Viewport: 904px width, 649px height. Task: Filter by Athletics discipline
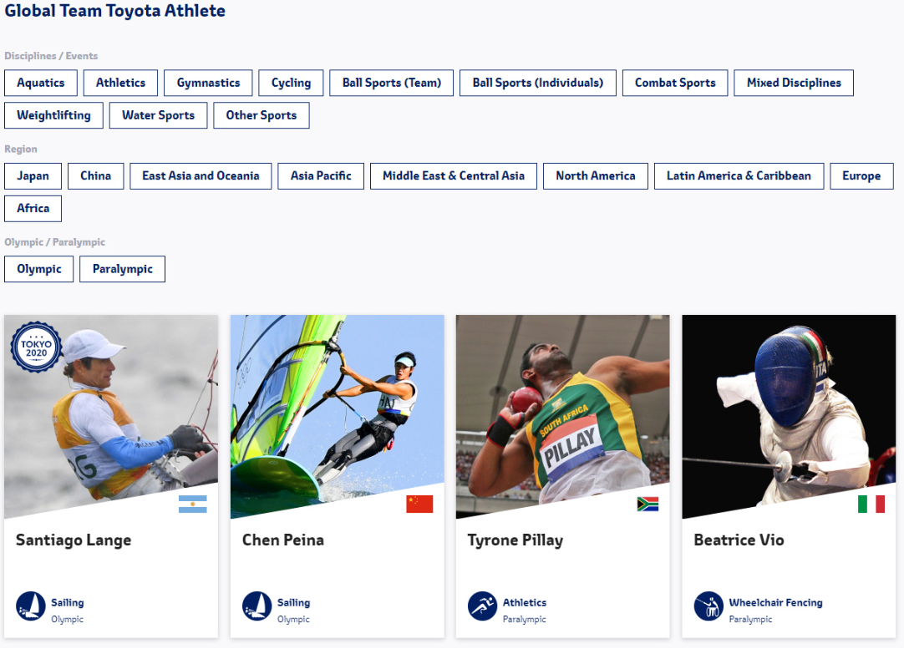120,83
